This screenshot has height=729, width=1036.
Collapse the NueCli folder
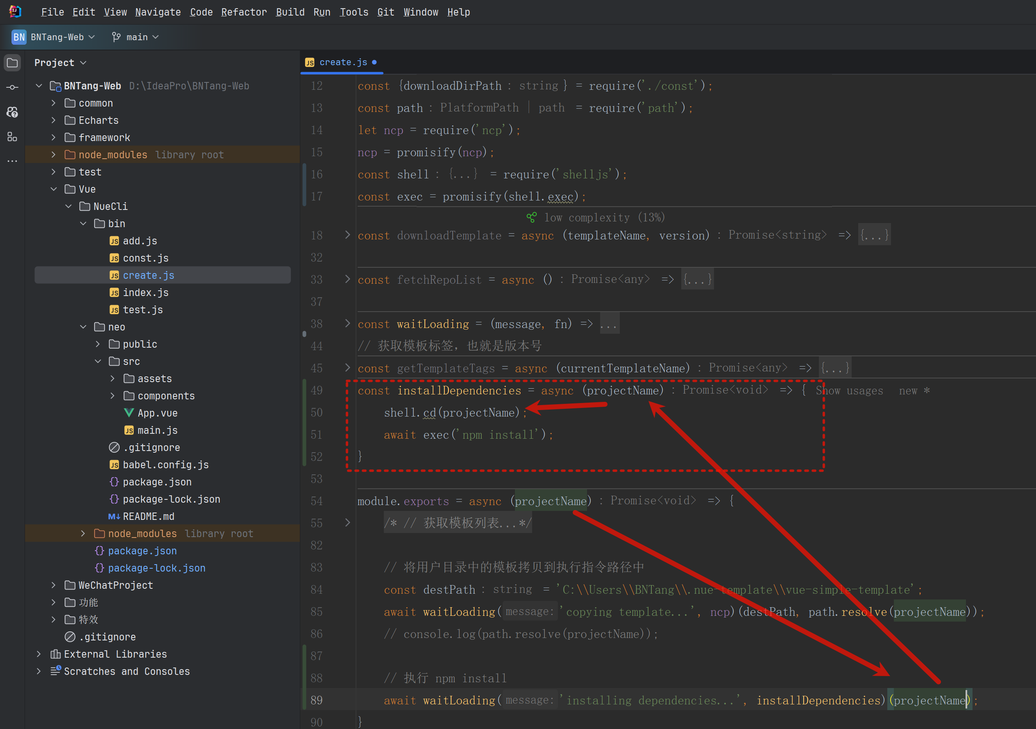[68, 206]
